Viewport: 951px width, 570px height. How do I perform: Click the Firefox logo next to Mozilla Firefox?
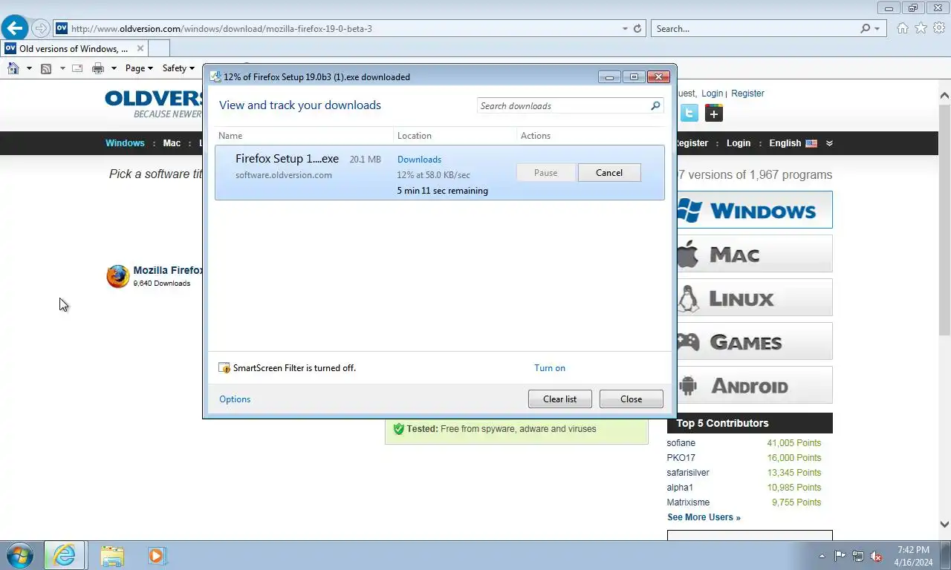pyautogui.click(x=117, y=276)
